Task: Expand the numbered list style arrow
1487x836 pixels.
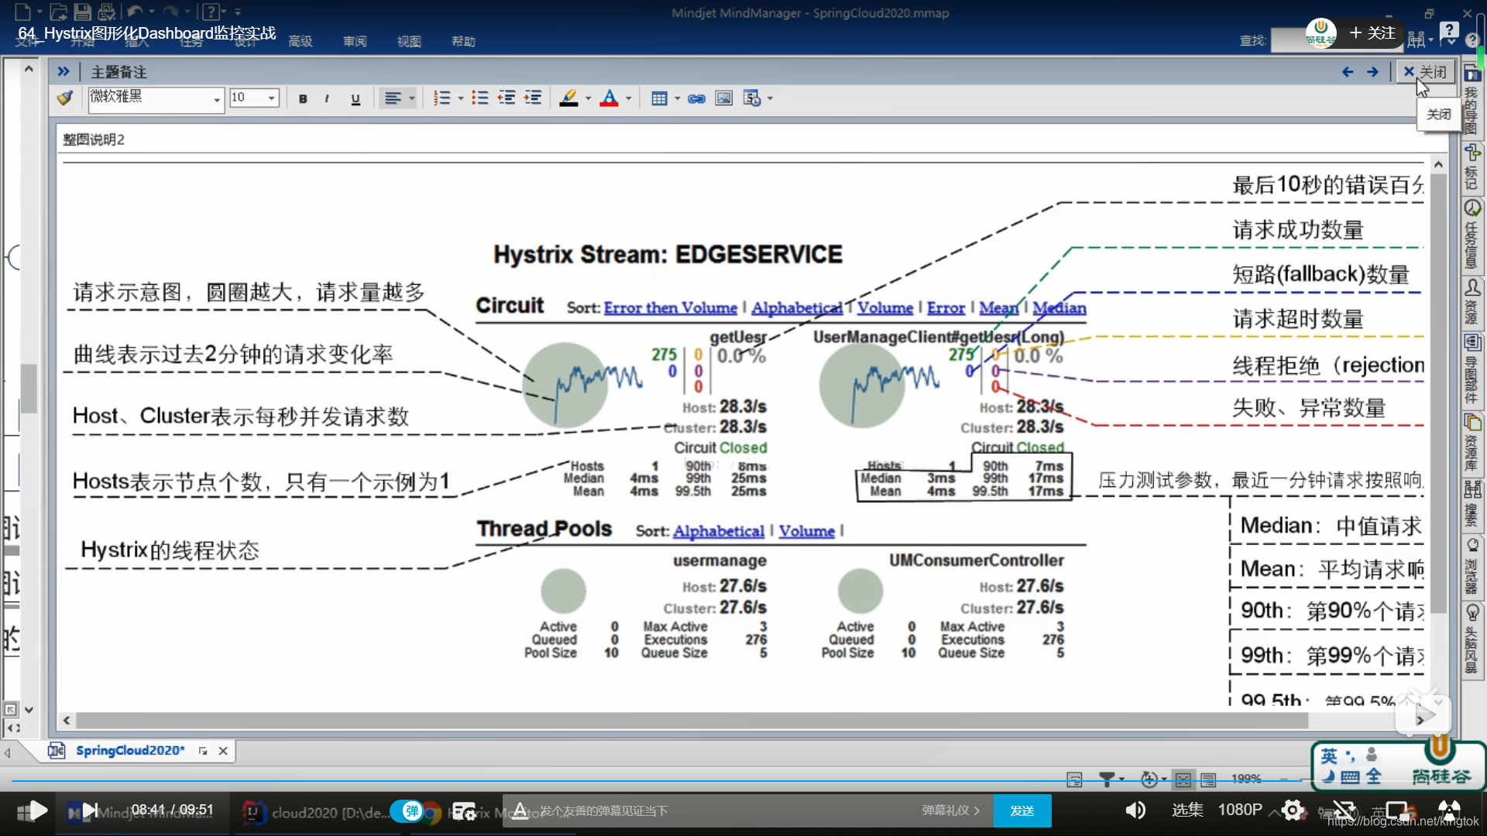Action: pos(461,98)
